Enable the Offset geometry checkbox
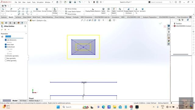Screen dimensions: 195x110 (5, 61)
